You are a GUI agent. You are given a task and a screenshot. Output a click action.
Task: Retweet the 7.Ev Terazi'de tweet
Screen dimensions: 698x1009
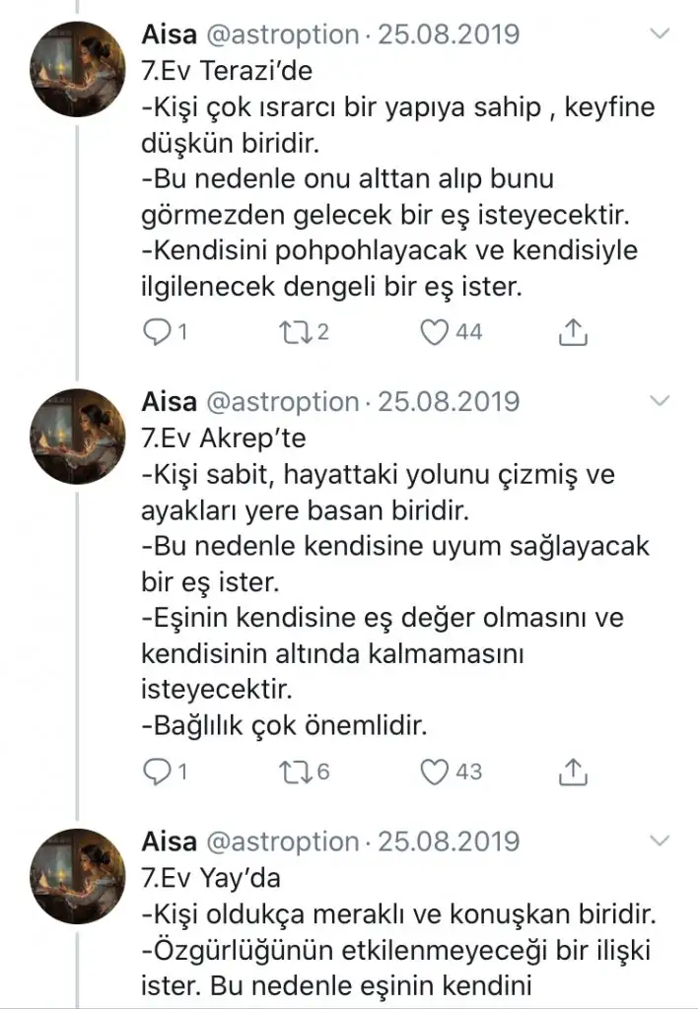(293, 333)
